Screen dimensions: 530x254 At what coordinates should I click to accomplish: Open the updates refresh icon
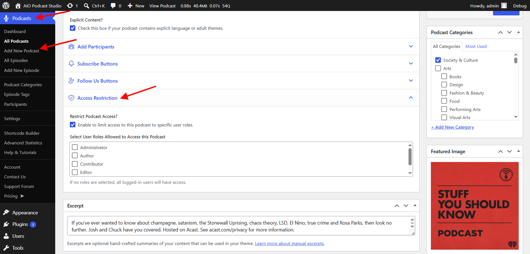70,6
